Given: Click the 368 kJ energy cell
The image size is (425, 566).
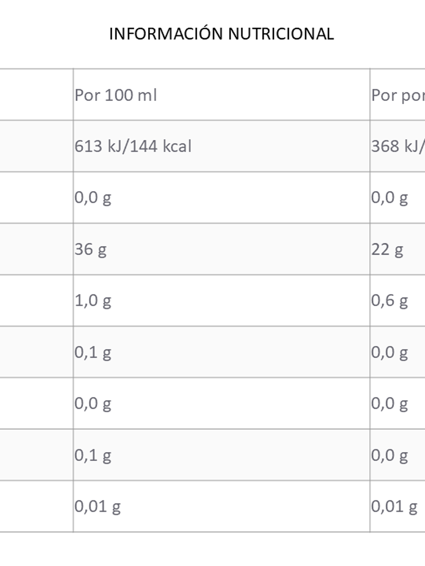Looking at the screenshot, I should click(x=397, y=146).
